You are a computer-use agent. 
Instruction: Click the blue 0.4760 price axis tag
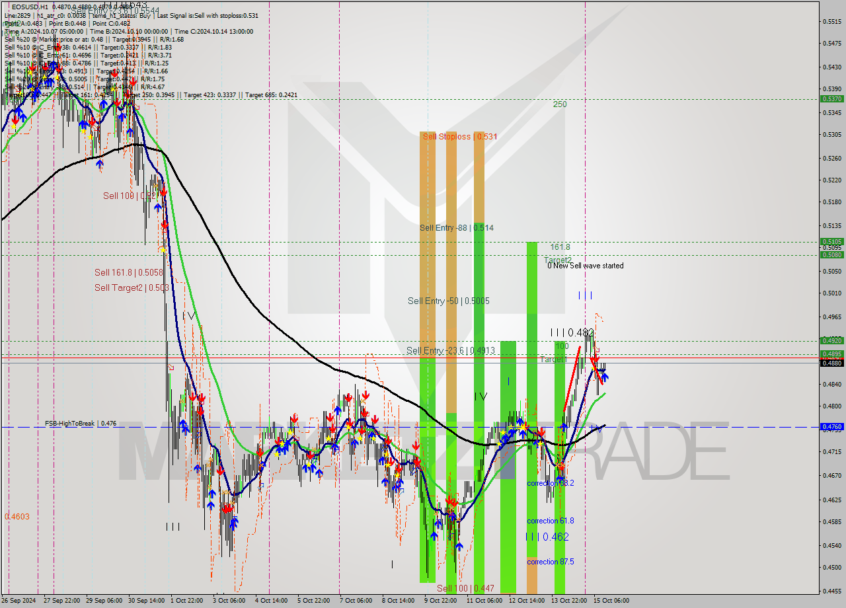(x=831, y=427)
